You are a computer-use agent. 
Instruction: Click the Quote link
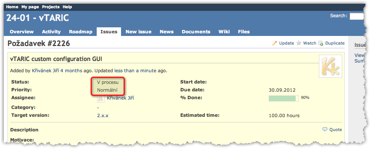(x=336, y=130)
